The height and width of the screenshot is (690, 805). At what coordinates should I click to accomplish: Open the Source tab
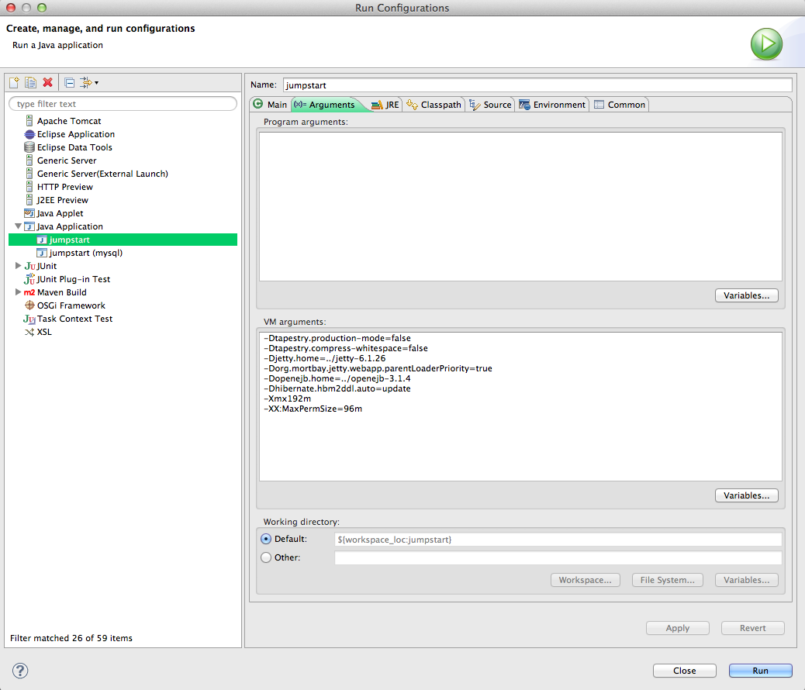pyautogui.click(x=491, y=104)
